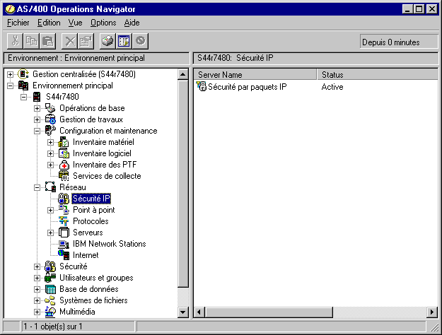This screenshot has height=335, width=442.
Task: Expand the Gestion centralisée node
Action: click(10, 74)
